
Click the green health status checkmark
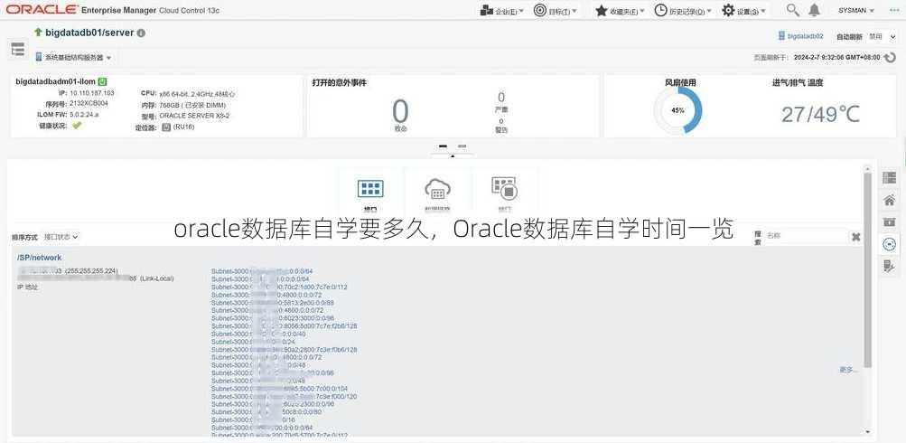pos(77,125)
